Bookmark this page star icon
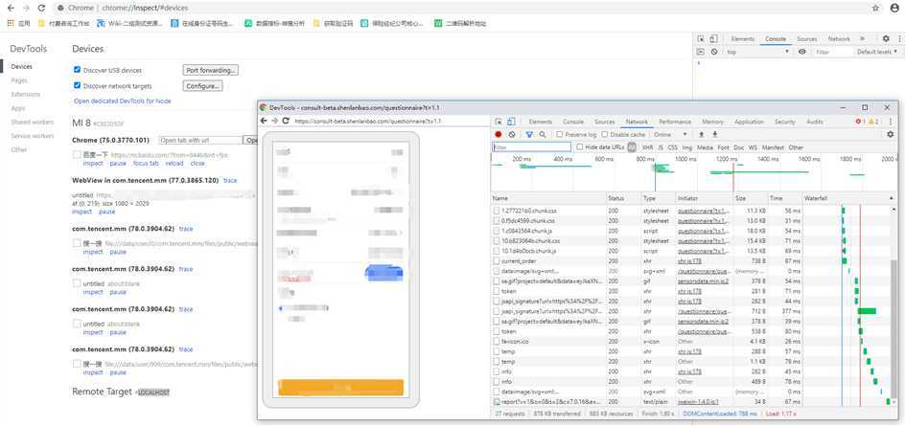This screenshot has height=426, width=906. point(876,8)
